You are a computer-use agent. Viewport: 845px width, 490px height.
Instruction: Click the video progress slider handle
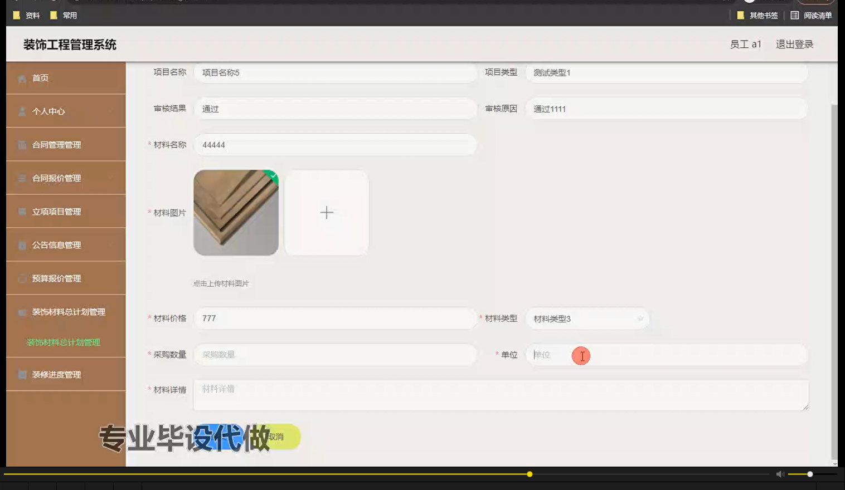click(x=528, y=474)
